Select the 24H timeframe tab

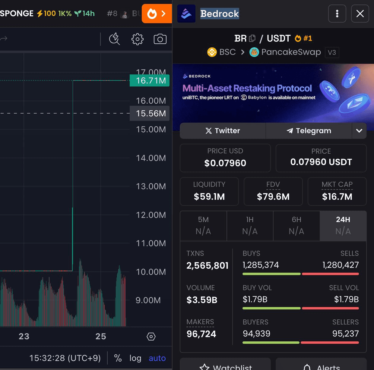pyautogui.click(x=343, y=226)
